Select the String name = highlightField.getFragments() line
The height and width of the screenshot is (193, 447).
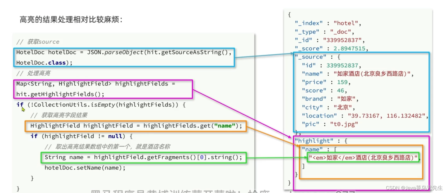click(x=143, y=157)
